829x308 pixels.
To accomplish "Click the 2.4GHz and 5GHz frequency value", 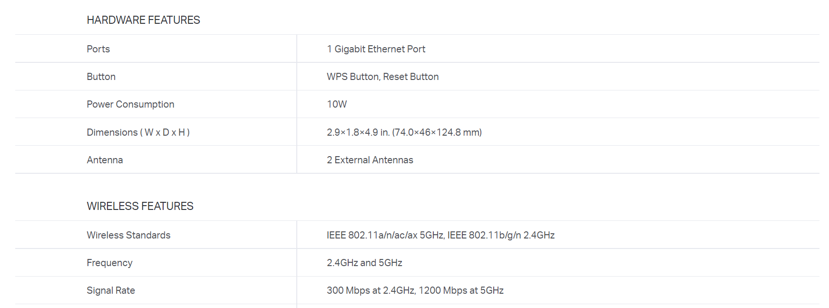I will 364,263.
